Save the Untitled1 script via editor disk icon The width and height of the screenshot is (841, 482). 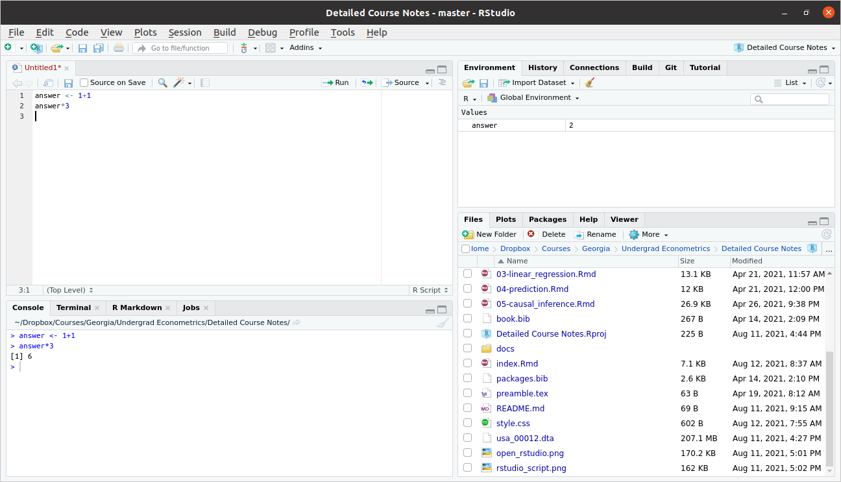click(68, 82)
